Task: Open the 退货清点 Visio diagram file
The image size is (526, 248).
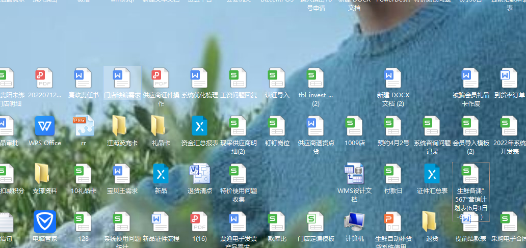Action: pos(199,174)
